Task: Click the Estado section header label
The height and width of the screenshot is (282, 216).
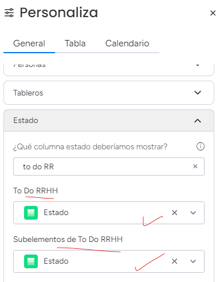Action: (x=26, y=120)
